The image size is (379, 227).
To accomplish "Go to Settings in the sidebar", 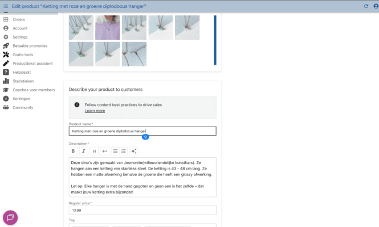I will 20,37.
